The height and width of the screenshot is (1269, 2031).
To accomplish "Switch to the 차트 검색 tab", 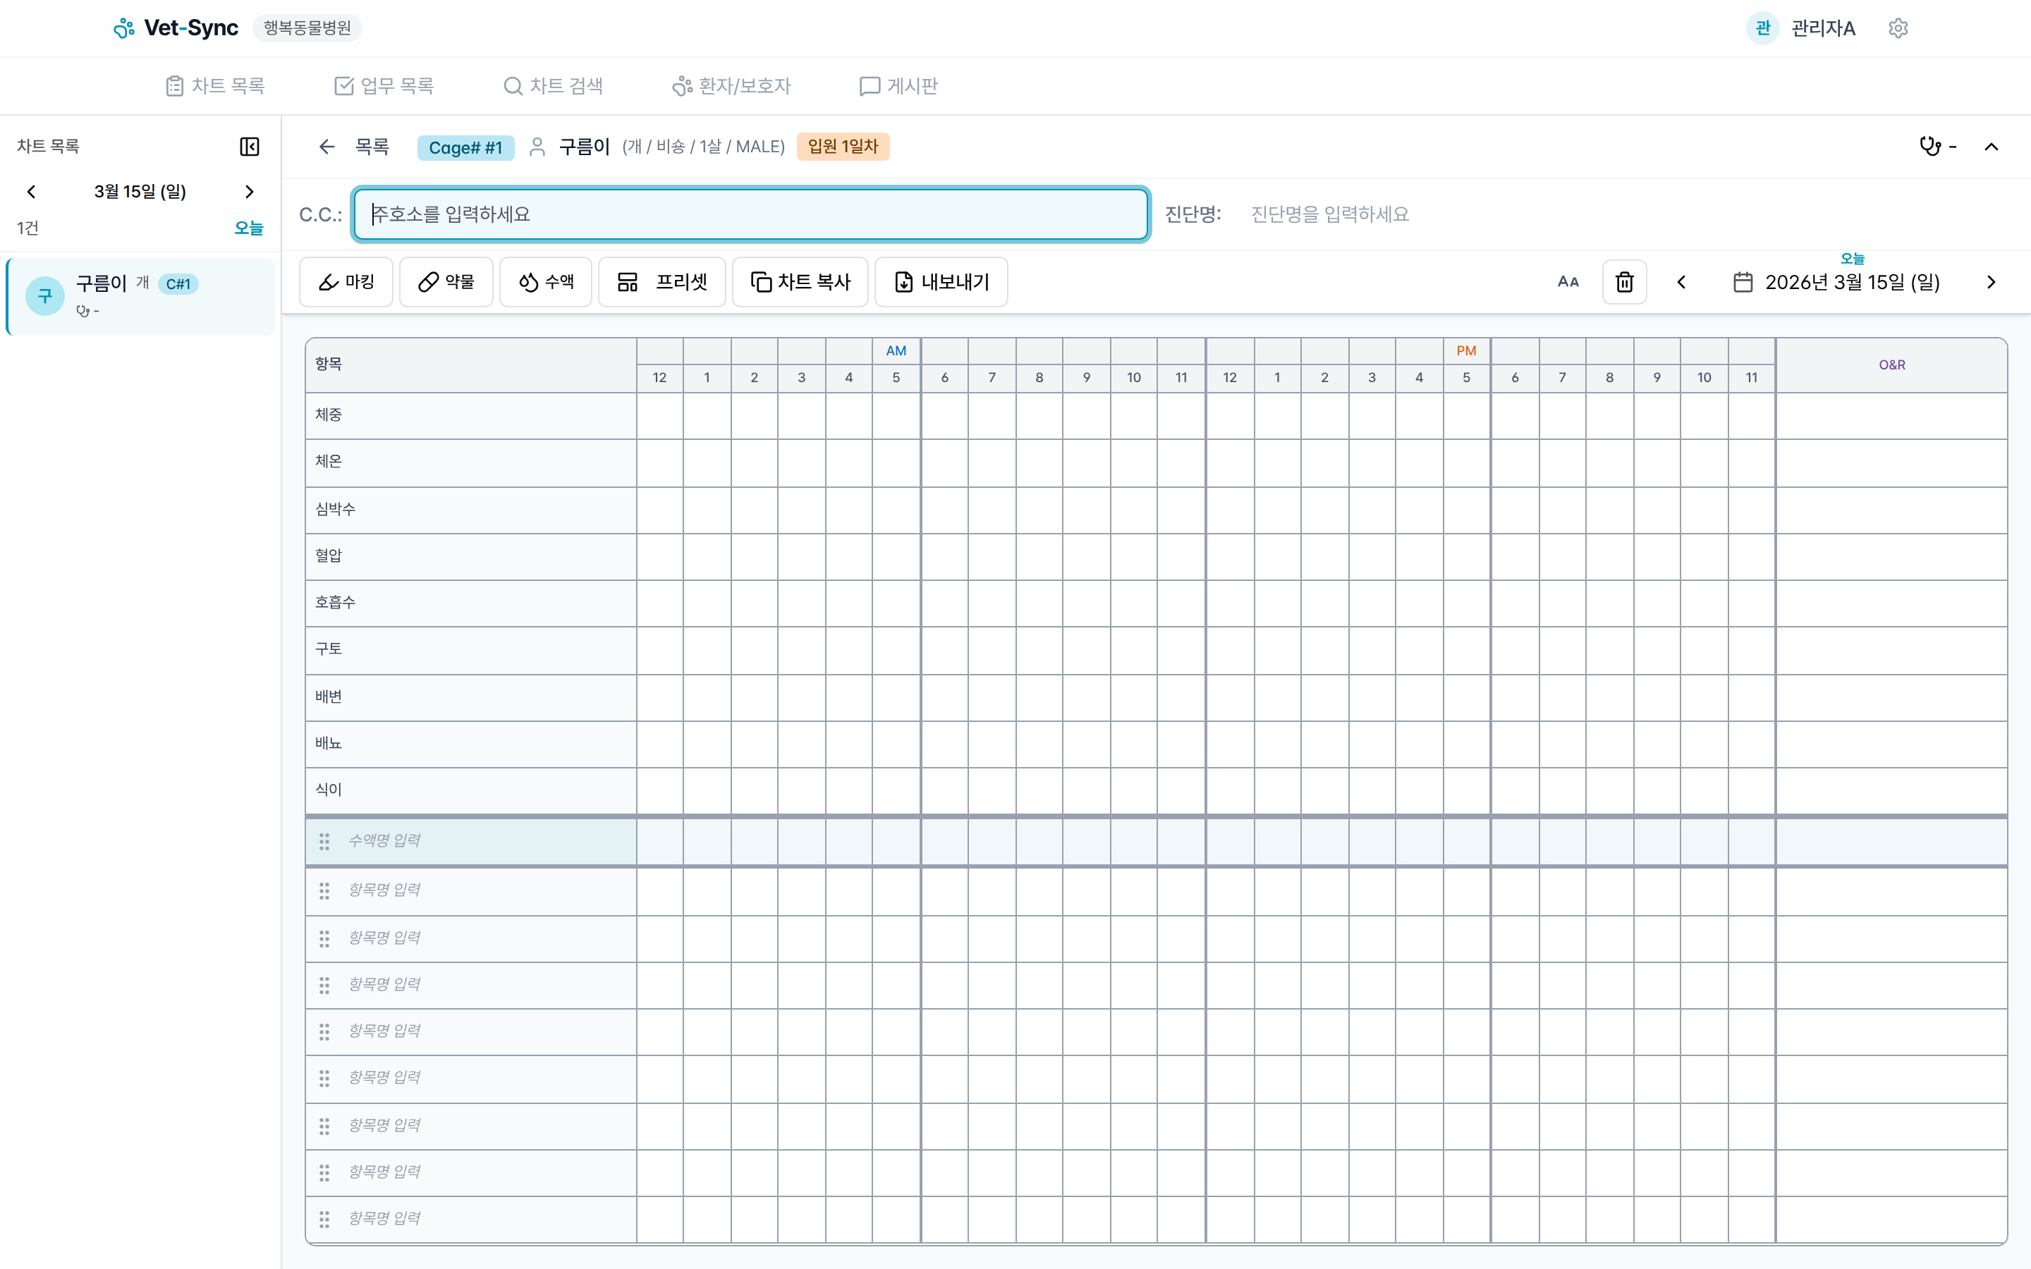I will click(x=553, y=85).
